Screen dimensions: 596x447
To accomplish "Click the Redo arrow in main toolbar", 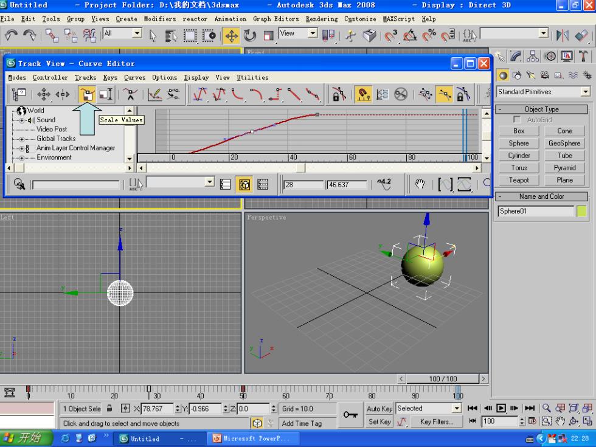I will coord(29,36).
